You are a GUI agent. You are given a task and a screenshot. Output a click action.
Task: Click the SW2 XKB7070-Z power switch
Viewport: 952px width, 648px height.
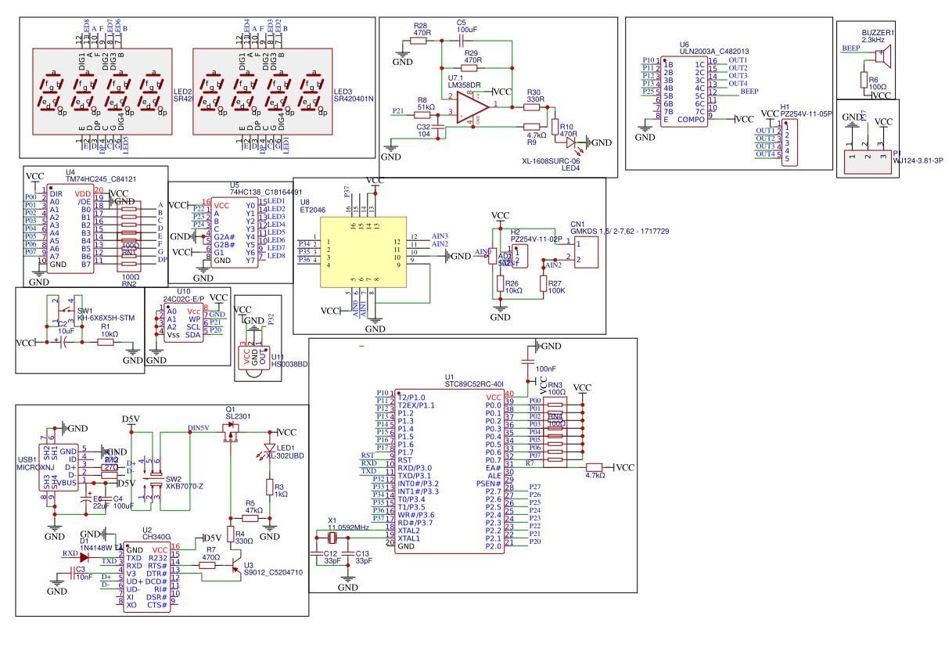pos(152,476)
